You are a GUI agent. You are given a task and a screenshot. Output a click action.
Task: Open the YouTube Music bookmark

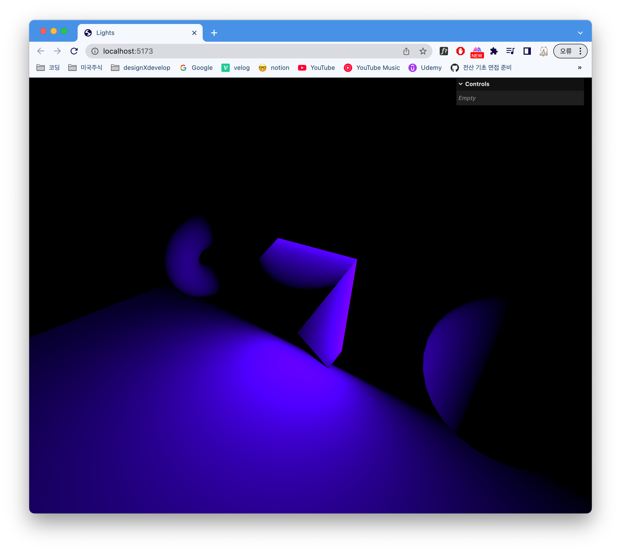(x=372, y=68)
